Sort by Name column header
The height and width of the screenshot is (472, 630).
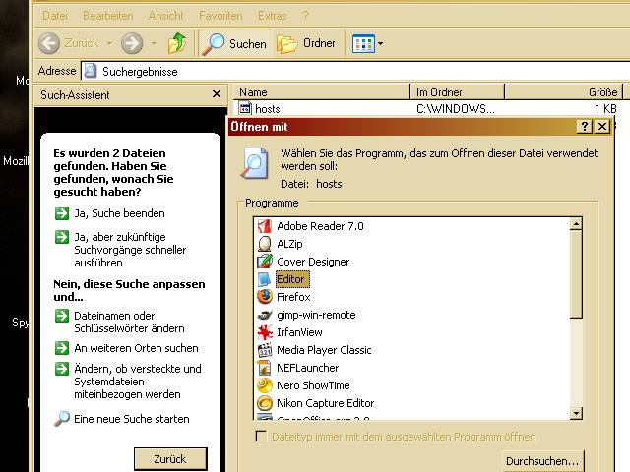322,91
